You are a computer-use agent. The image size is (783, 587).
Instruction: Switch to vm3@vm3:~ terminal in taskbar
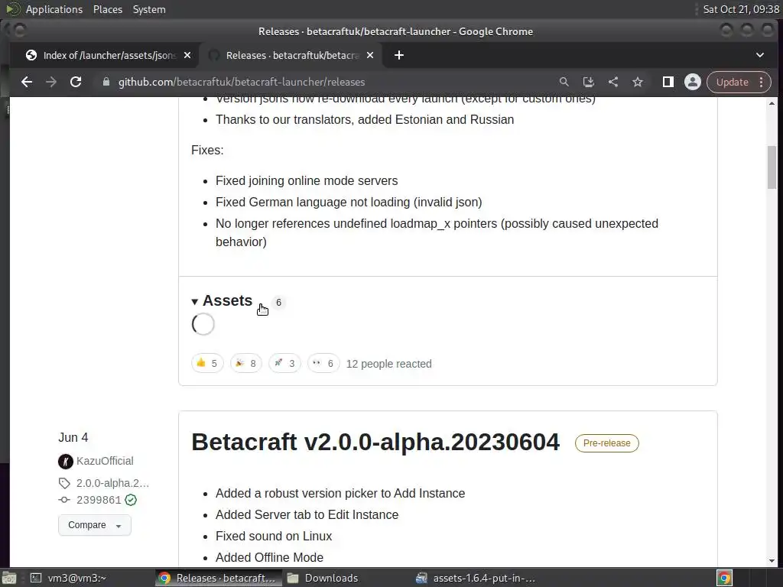(70, 578)
